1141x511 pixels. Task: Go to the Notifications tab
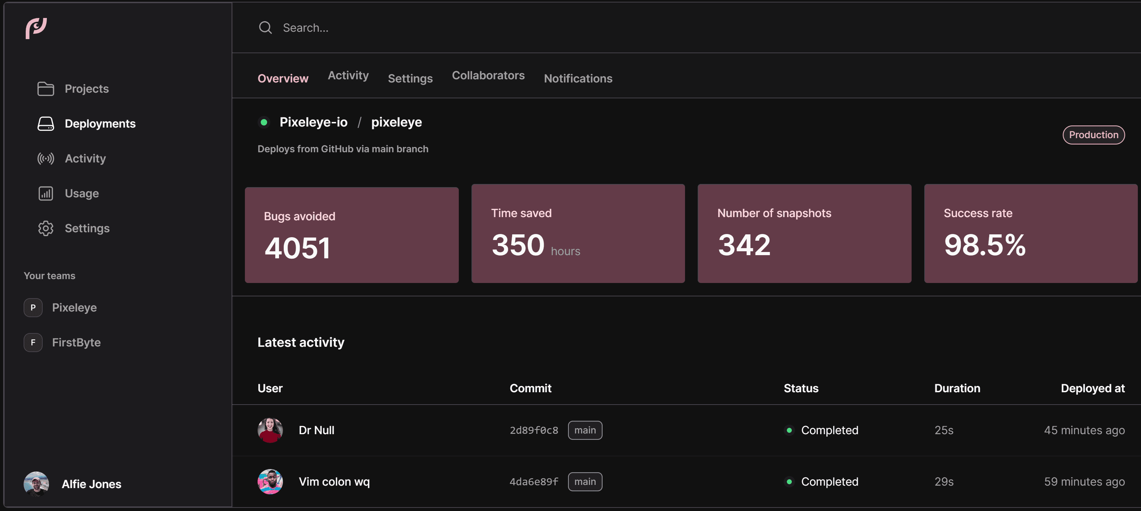[578, 78]
